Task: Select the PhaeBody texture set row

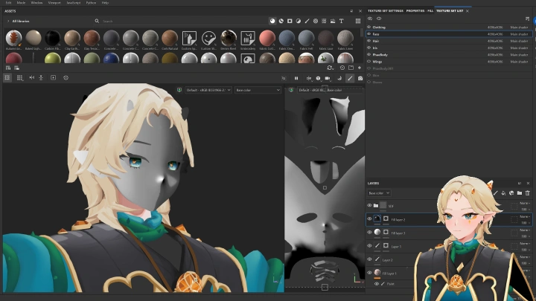Action: click(449, 54)
